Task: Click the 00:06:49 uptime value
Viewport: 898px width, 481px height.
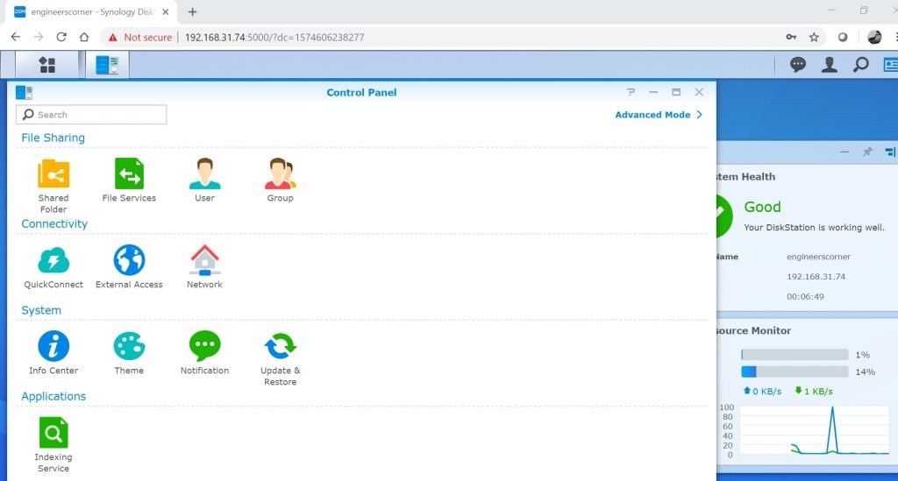Action: tap(805, 296)
